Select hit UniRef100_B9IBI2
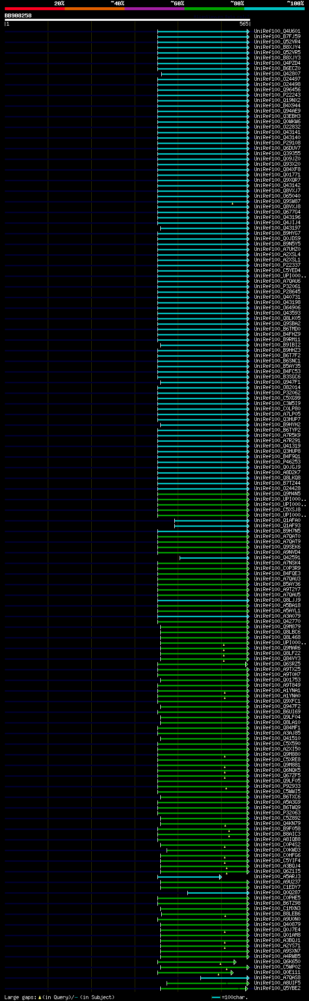The image size is (309, 1001). click(x=277, y=345)
